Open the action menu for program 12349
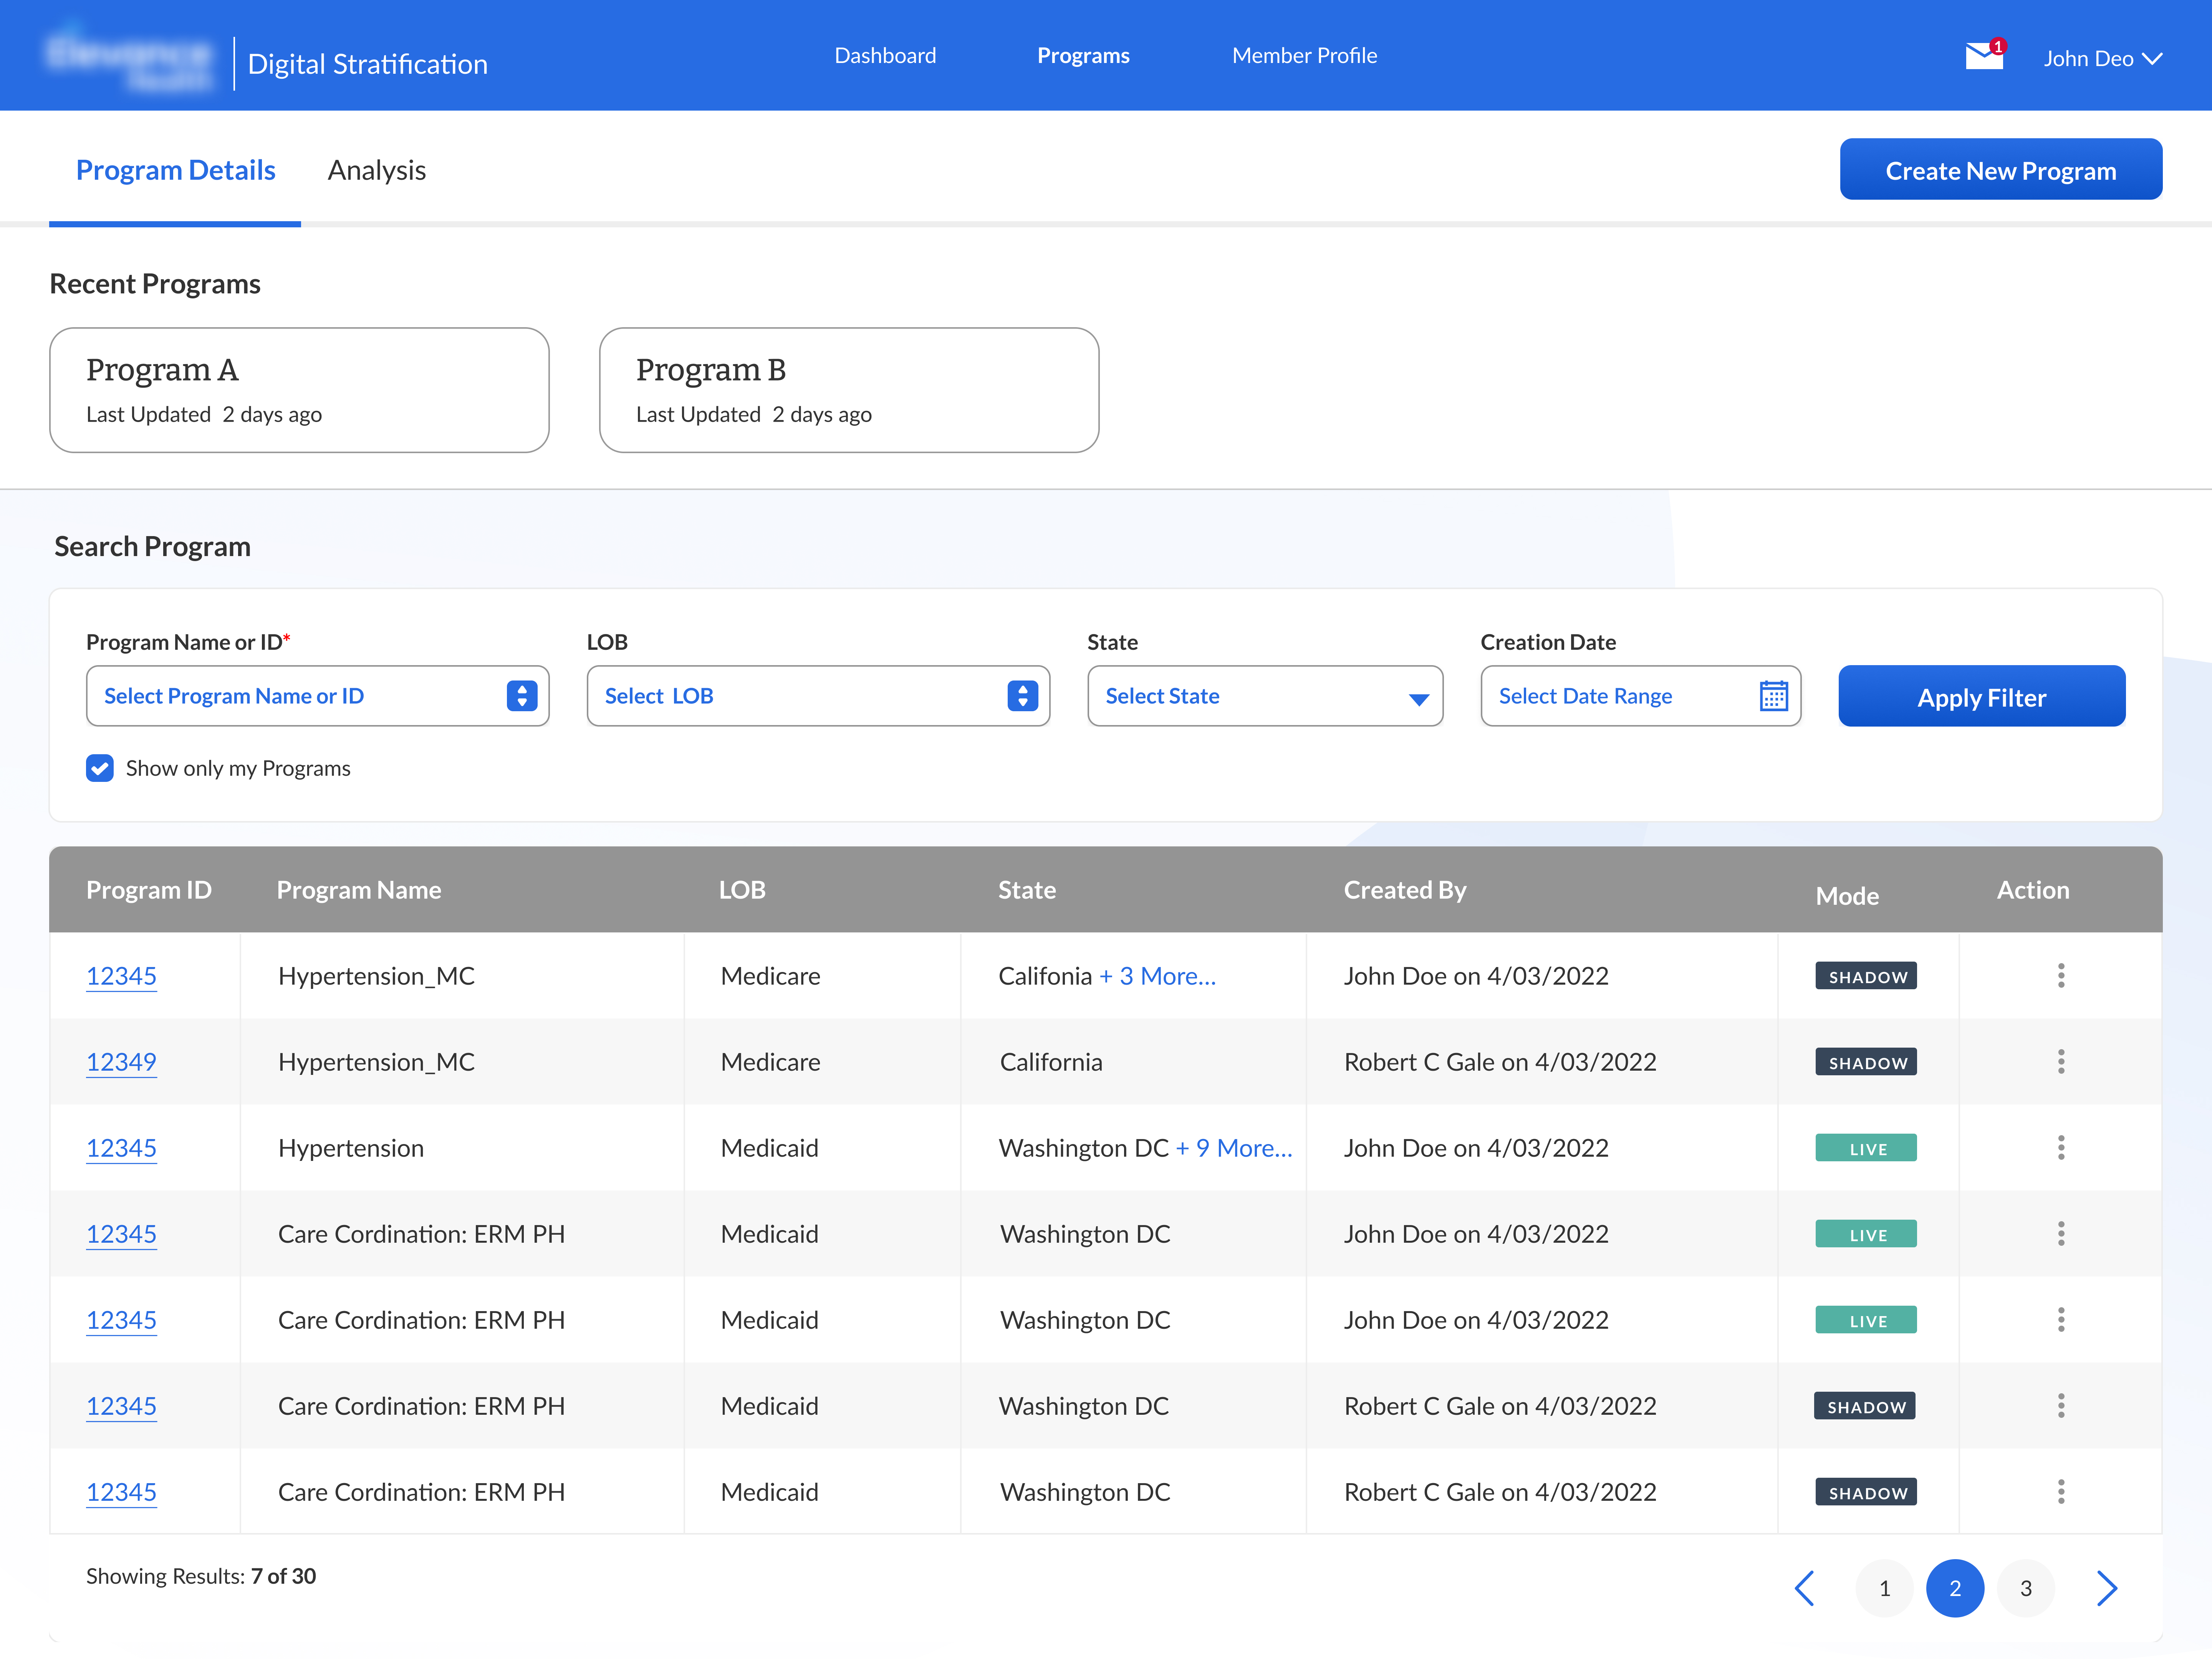The image size is (2212, 1659). click(2061, 1062)
